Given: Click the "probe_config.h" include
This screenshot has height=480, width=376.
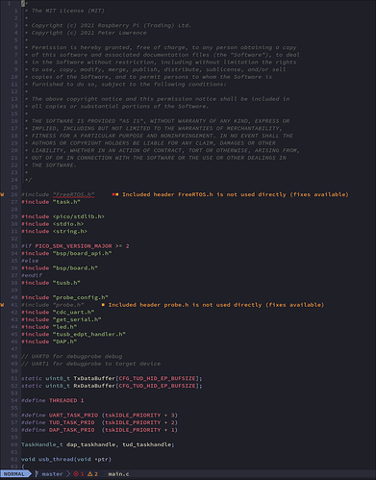Looking at the screenshot, I should [x=81, y=297].
